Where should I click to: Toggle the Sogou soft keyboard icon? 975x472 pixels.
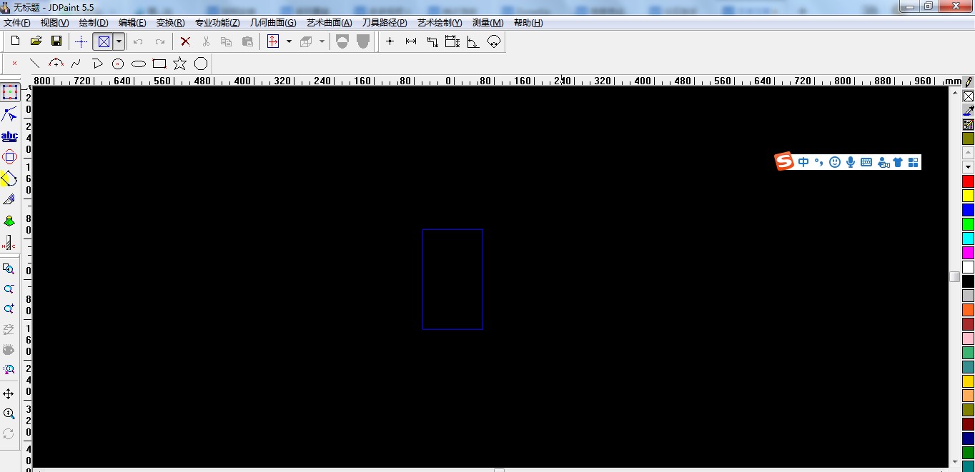pos(866,161)
